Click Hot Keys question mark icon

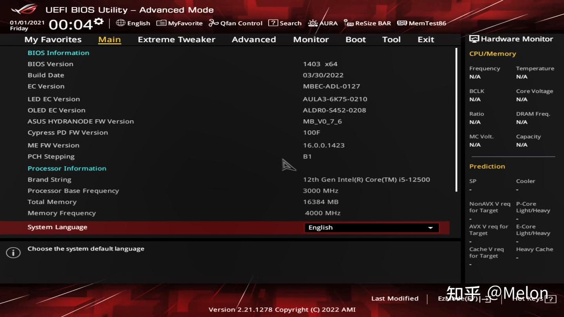(550, 299)
